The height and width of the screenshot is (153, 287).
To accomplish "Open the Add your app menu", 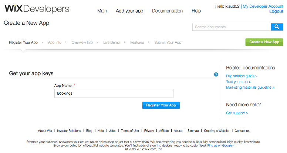I will coord(129,11).
